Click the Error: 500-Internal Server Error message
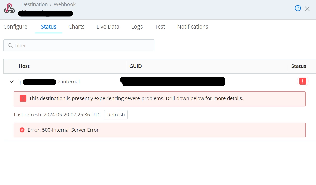316x185 pixels. tap(63, 130)
